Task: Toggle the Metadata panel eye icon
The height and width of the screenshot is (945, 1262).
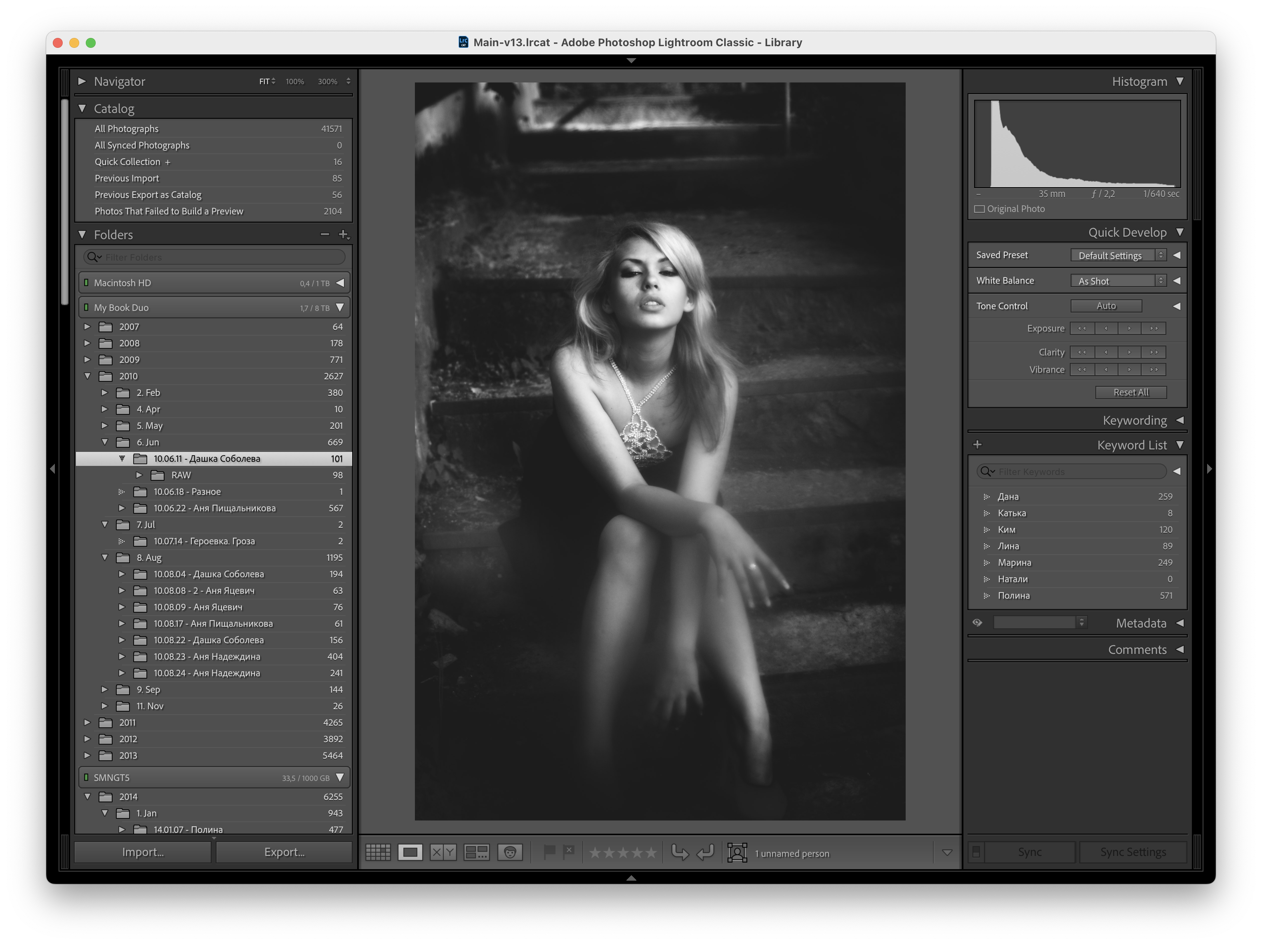Action: 977,623
